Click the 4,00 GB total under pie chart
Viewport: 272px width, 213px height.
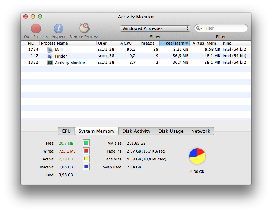click(197, 172)
